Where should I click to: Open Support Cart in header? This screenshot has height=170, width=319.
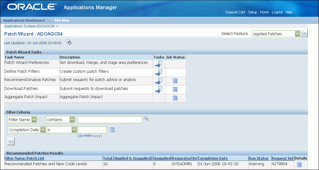click(235, 12)
